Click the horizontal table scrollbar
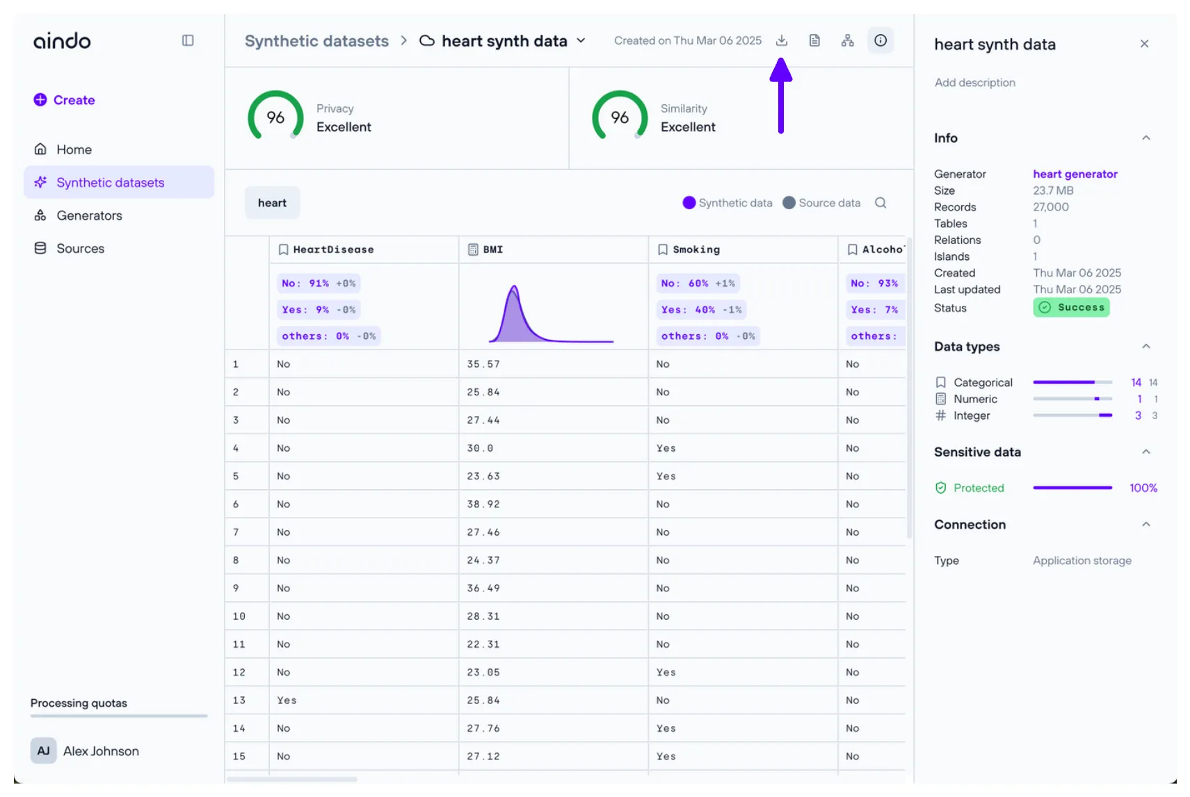 coord(292,779)
